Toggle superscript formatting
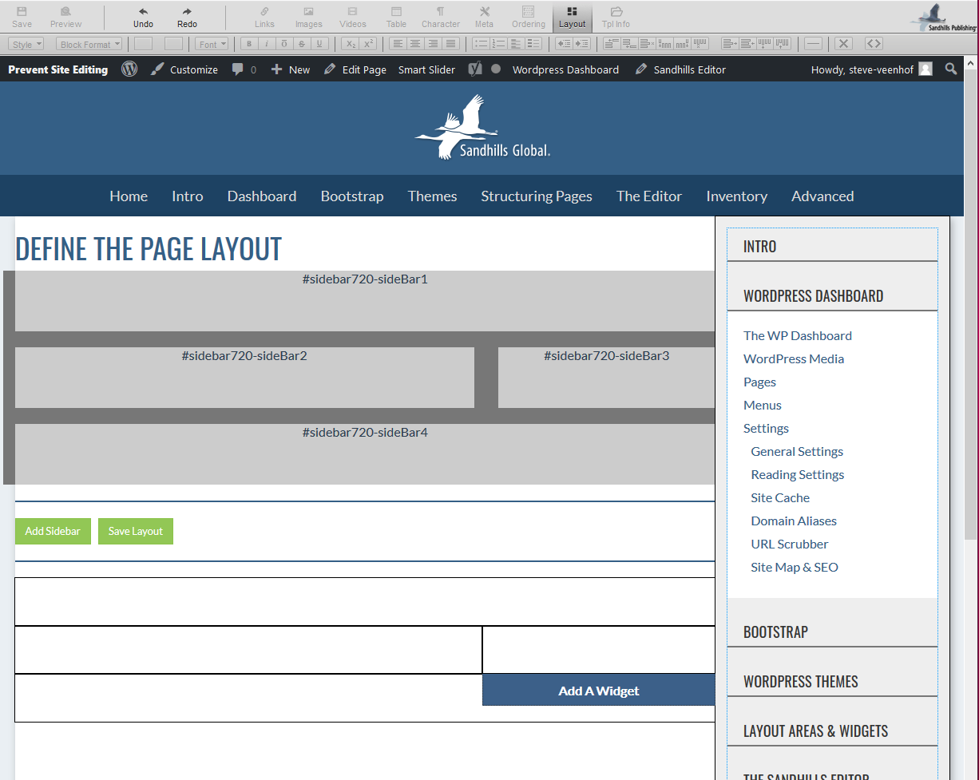The image size is (979, 780). [x=367, y=44]
